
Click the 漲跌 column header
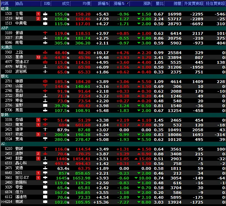click(x=140, y=3)
